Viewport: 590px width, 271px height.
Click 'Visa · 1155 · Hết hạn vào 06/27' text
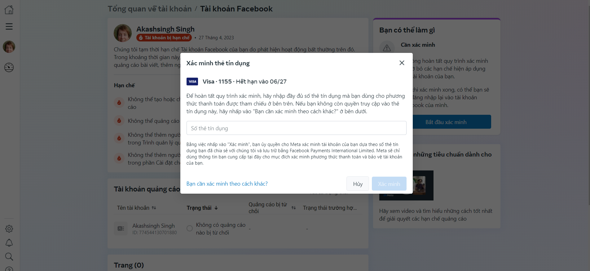coord(244,81)
